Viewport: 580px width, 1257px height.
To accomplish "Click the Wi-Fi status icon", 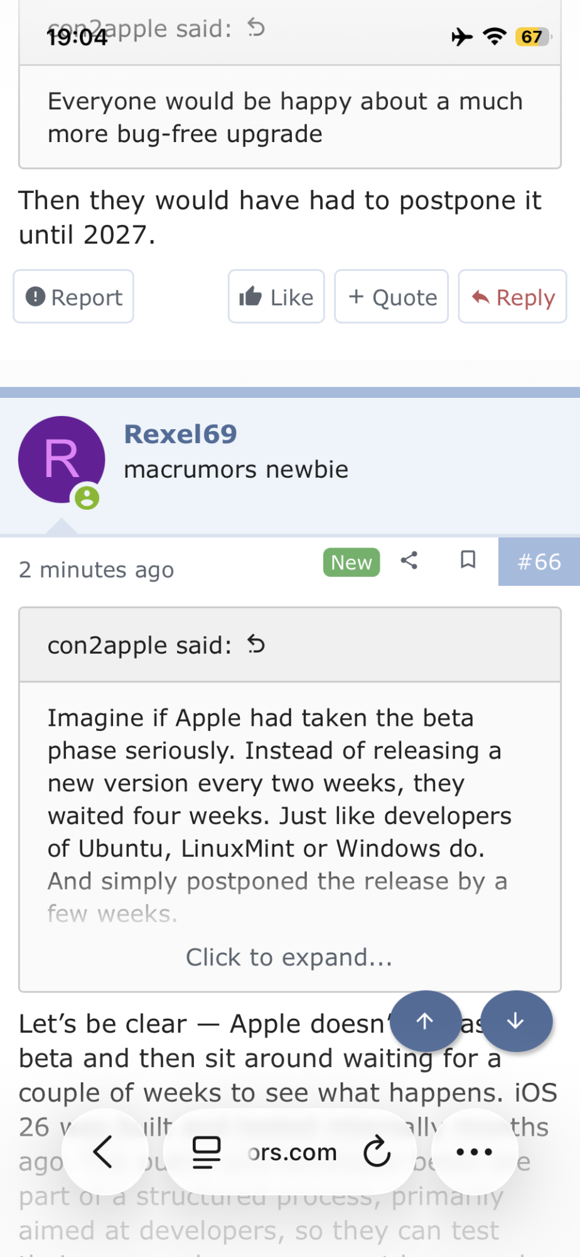I will point(495,36).
